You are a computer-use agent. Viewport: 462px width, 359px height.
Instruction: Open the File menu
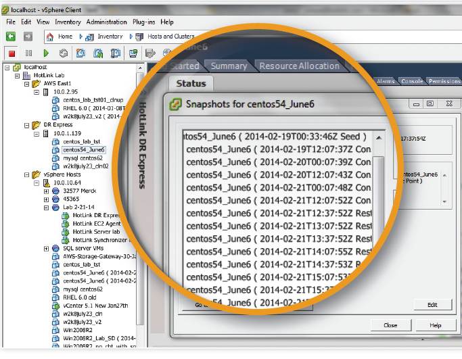11,22
